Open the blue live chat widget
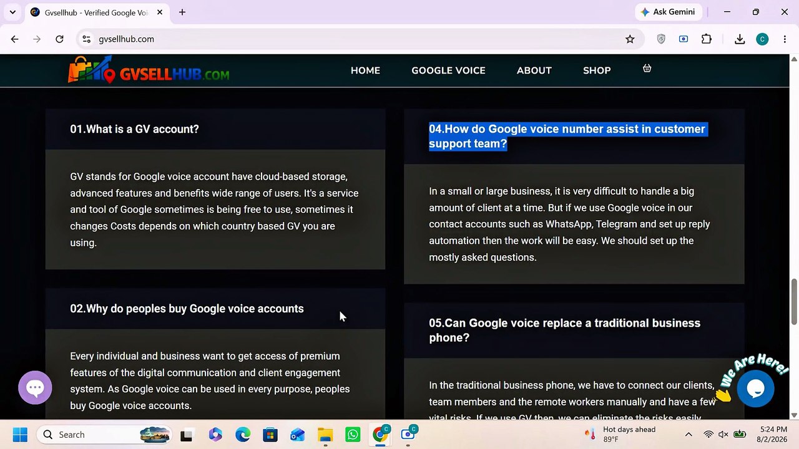Viewport: 799px width, 449px height. [755, 389]
